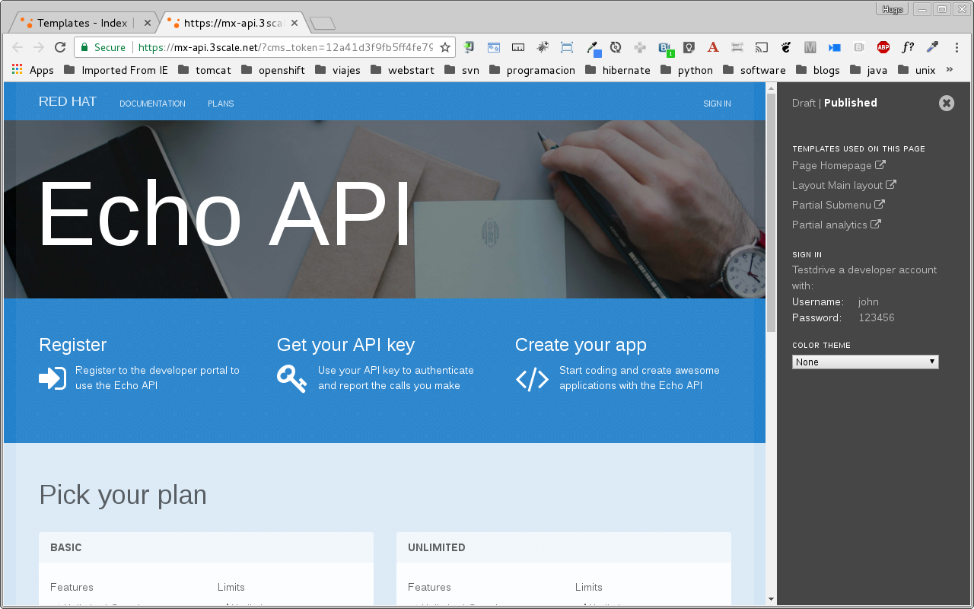The image size is (974, 609).
Task: Click the code brackets icon under Create your app
Action: (x=532, y=378)
